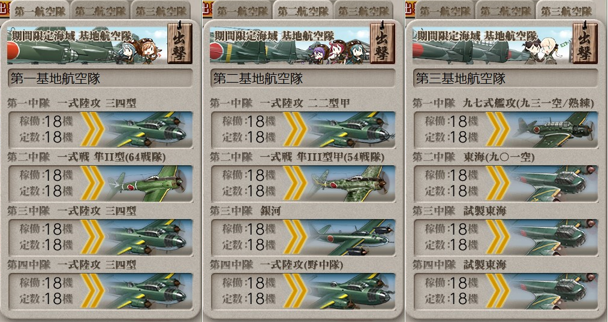Select the 銀河 bomber plane image
The image size is (608, 322).
pos(352,237)
